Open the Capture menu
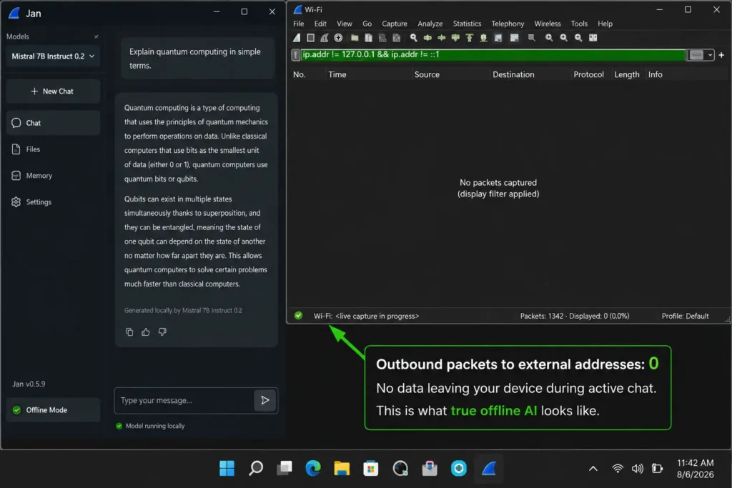The width and height of the screenshot is (732, 488). [x=395, y=24]
